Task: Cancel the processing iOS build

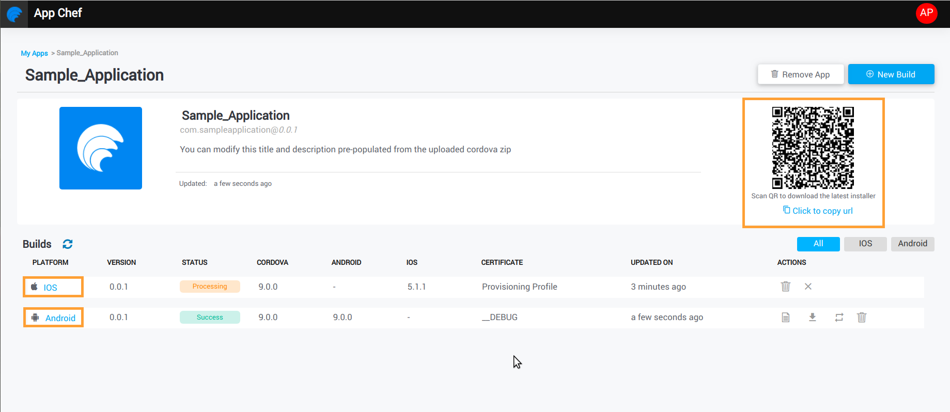Action: coord(808,287)
